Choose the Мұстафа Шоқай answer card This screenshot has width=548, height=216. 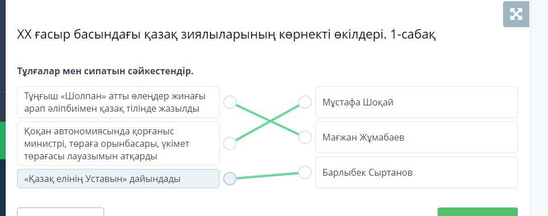417,102
